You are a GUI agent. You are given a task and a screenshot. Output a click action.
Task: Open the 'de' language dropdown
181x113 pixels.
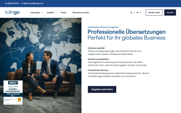(139, 12)
